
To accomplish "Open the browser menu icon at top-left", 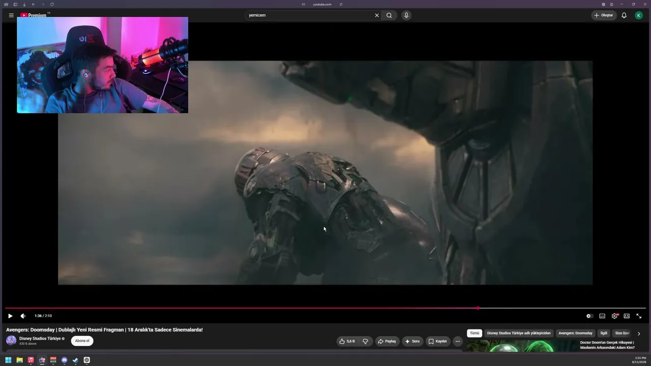I will (6, 4).
